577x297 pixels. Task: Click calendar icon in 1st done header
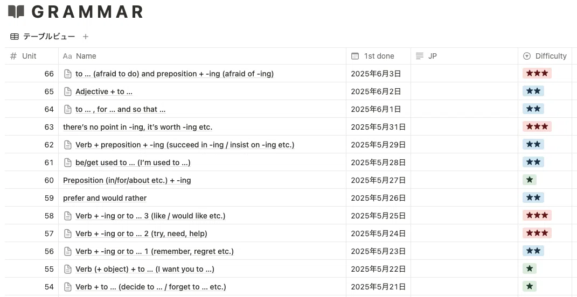tap(355, 56)
